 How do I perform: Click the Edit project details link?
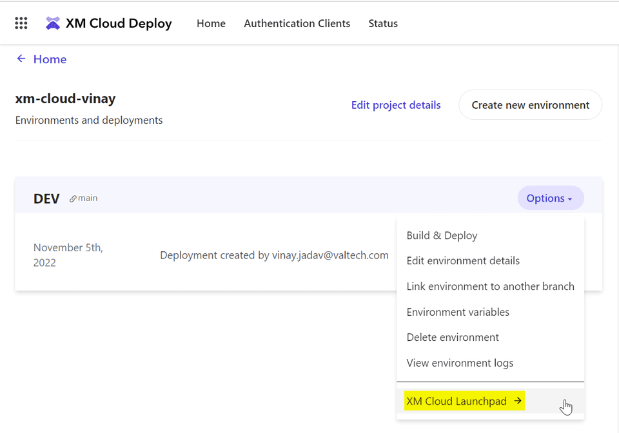396,105
